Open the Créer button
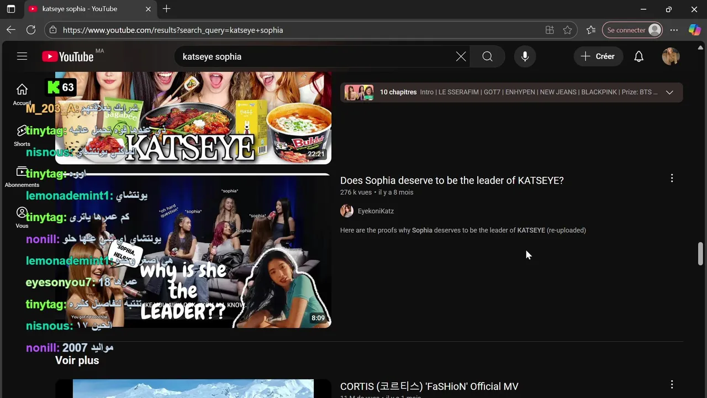Viewport: 707px width, 398px height. coord(598,56)
